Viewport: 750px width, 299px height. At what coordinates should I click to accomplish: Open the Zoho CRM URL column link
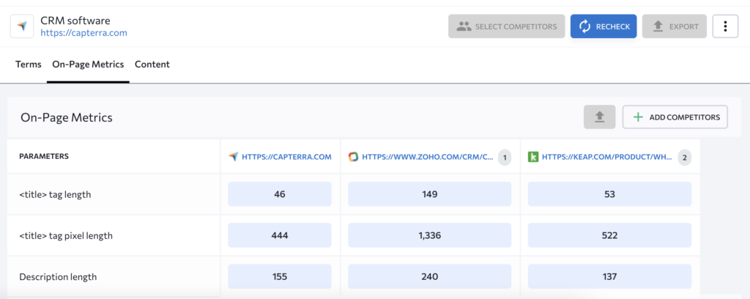point(428,156)
